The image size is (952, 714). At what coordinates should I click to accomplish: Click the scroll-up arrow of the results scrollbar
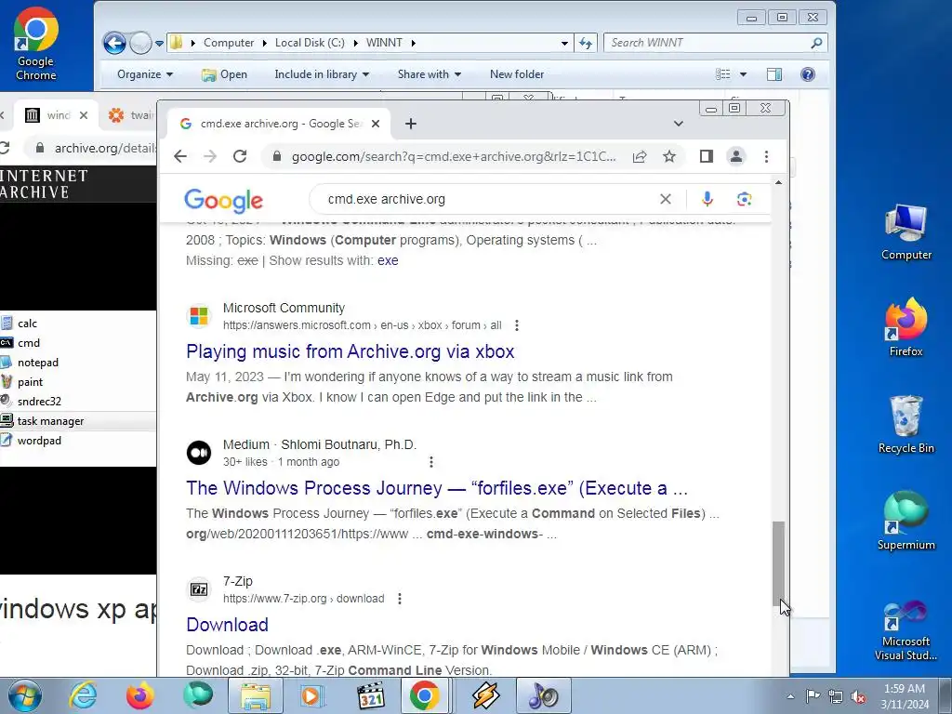coord(778,182)
